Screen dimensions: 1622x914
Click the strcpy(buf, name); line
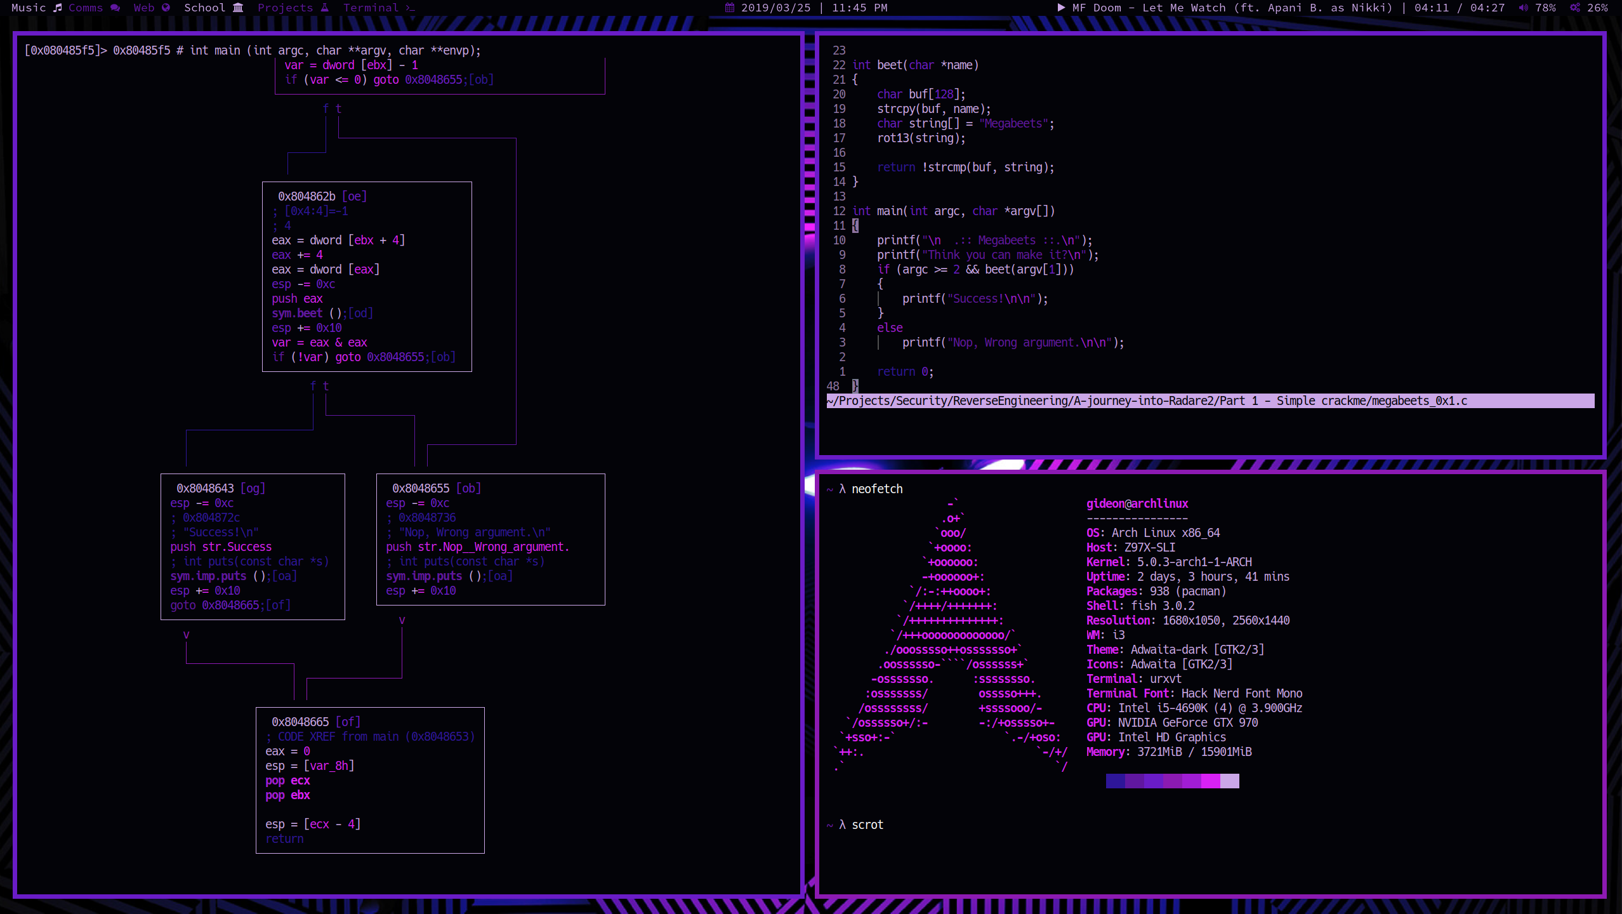934,109
